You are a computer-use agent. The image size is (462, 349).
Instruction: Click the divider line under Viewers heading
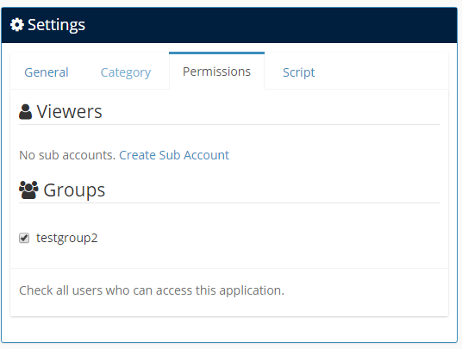click(x=229, y=125)
